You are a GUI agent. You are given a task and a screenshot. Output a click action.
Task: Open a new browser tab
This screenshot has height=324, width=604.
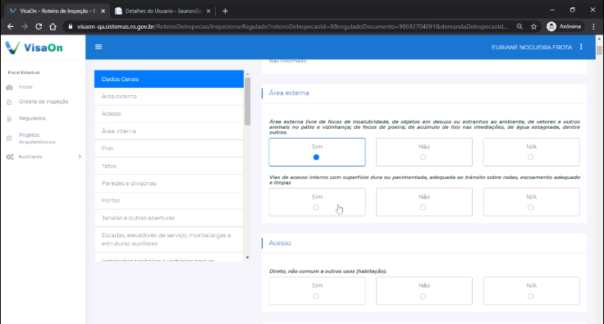tap(226, 11)
